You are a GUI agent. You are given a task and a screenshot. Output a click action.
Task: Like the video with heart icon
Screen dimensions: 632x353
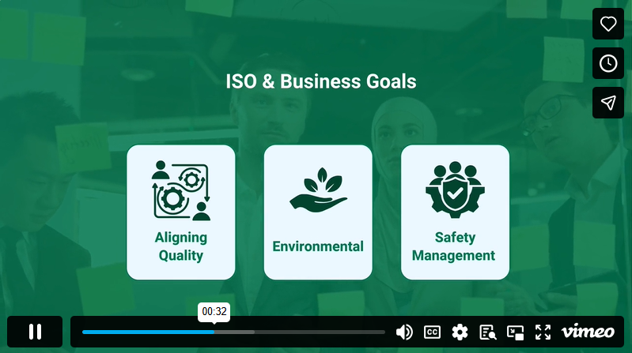click(x=607, y=24)
